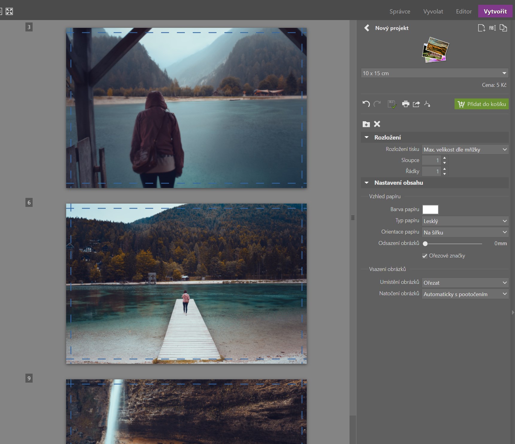Click the Nový projekt title
The image size is (515, 444).
pos(392,28)
